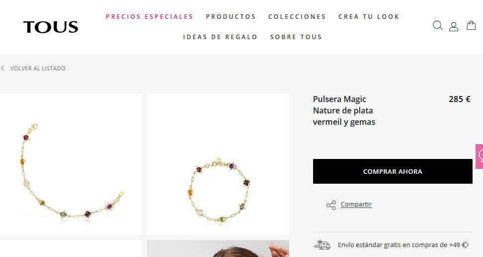The width and height of the screenshot is (483, 257).
Task: Open the shopping bag icon
Action: tap(471, 25)
